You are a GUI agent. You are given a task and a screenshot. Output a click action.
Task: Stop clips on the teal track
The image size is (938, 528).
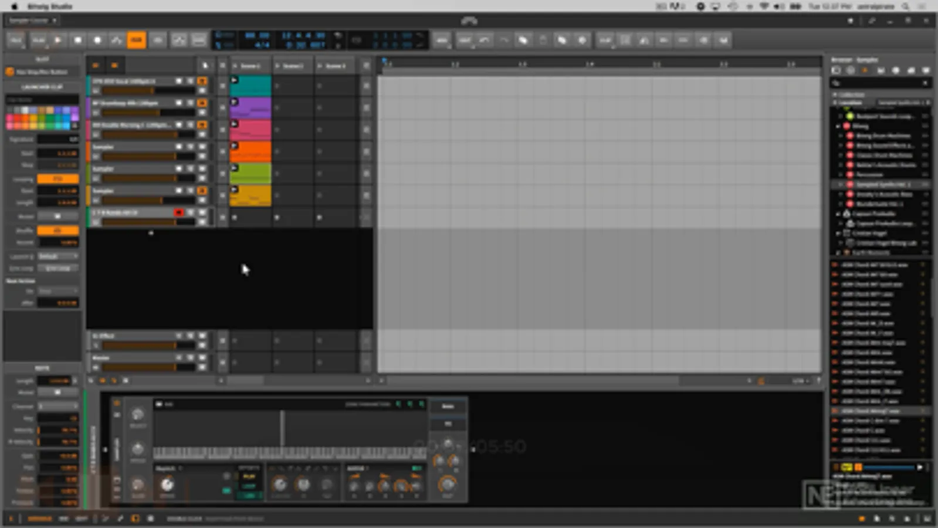coord(222,86)
